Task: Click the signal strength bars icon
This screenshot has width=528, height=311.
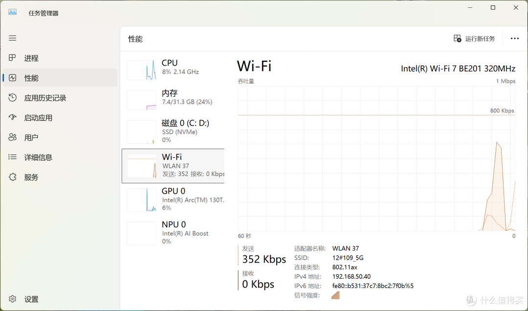Action: point(335,295)
